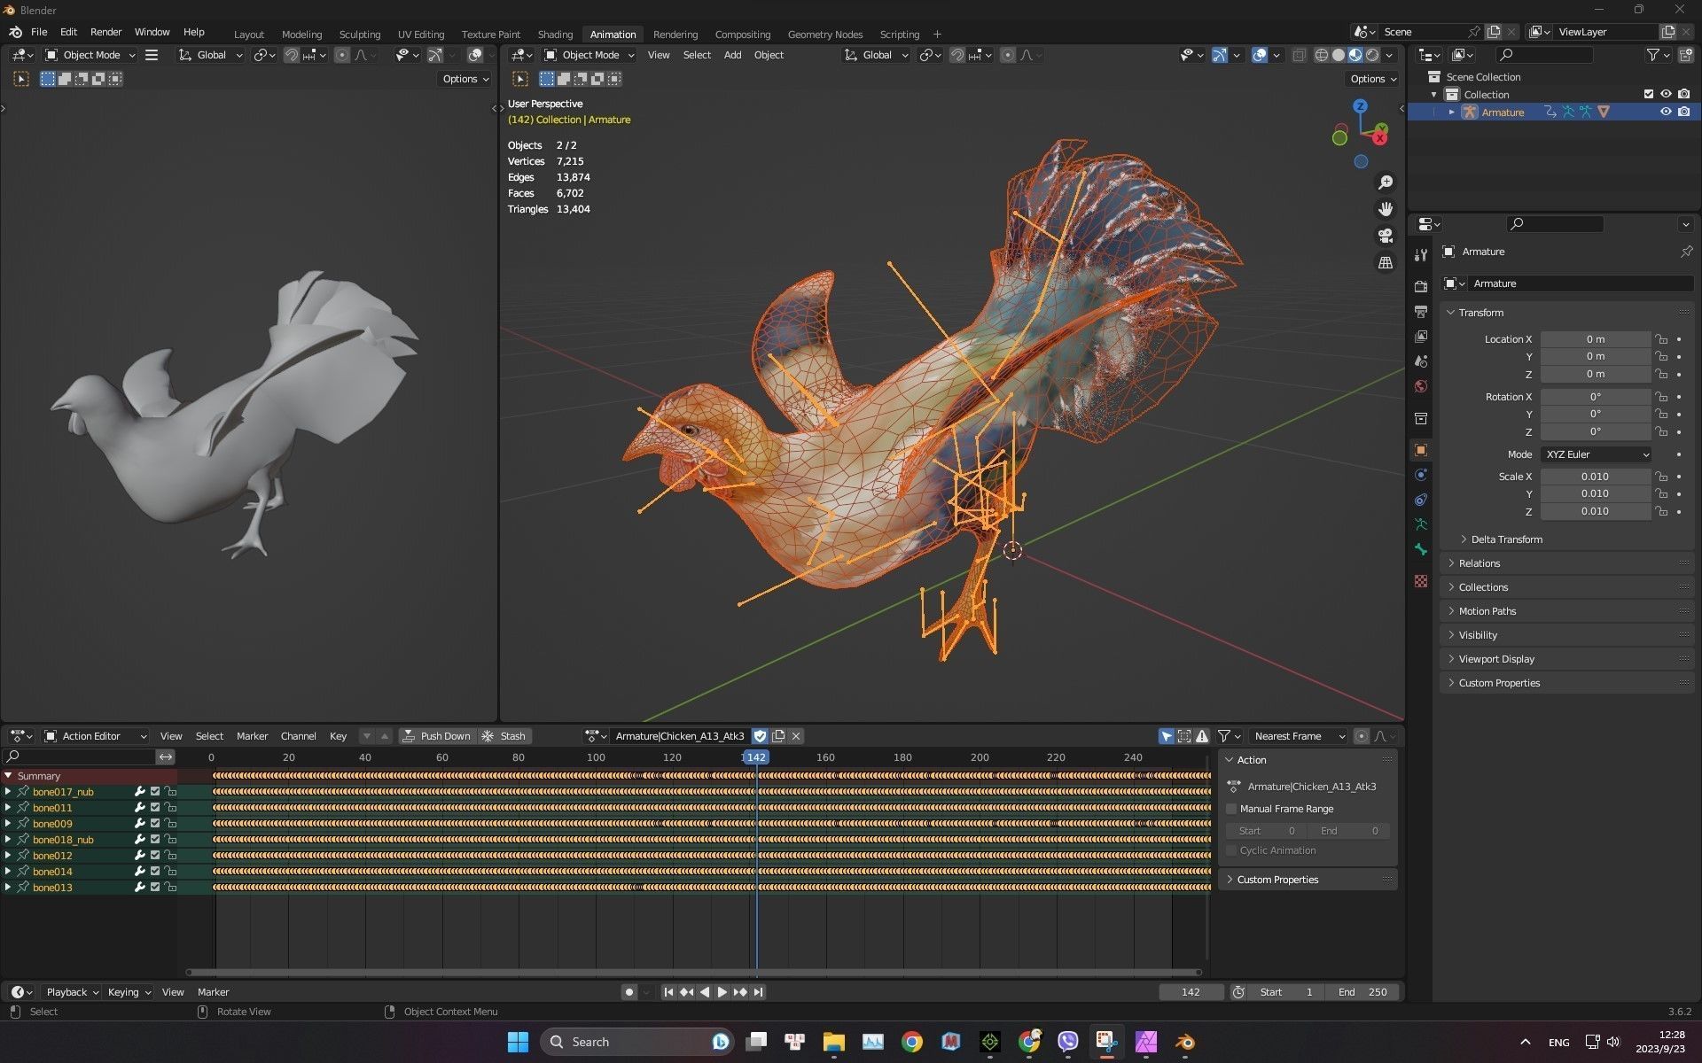1702x1063 pixels.
Task: Open the action editor Channel menu
Action: coord(298,736)
